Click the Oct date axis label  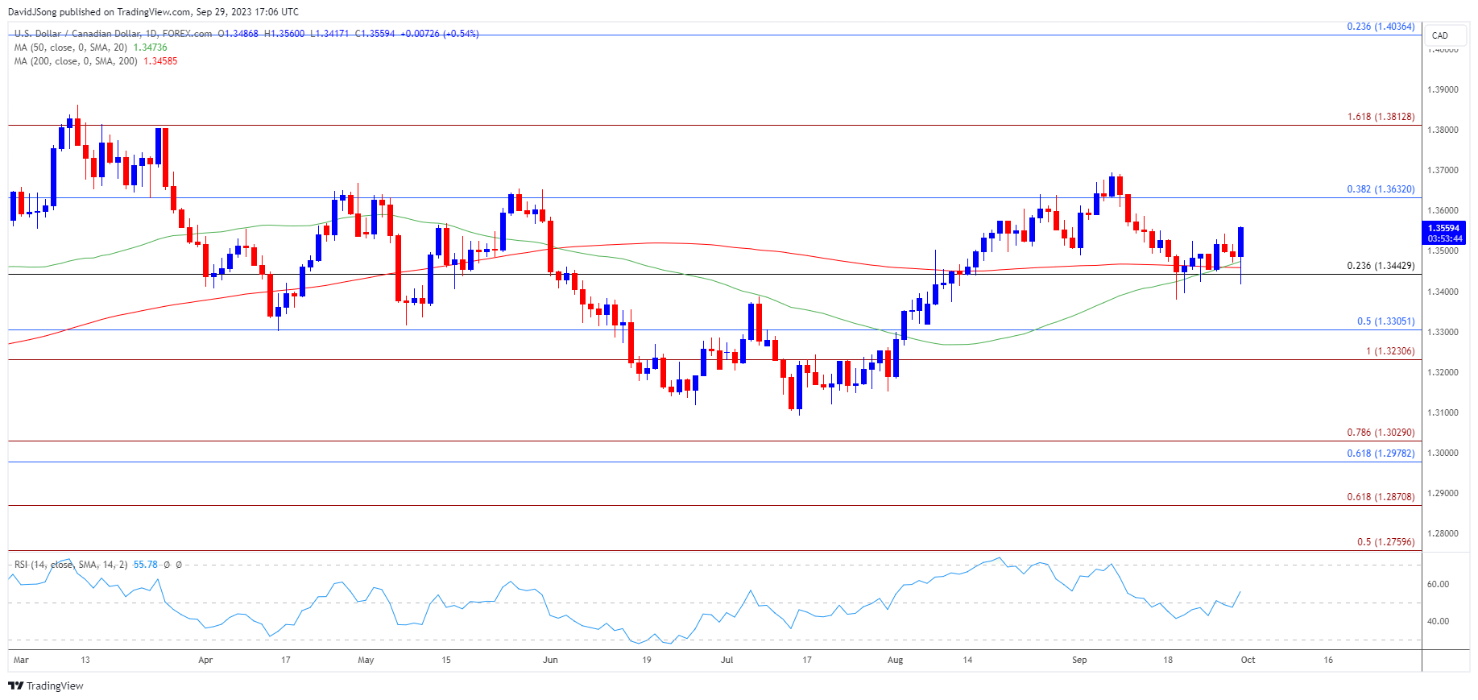[1248, 660]
